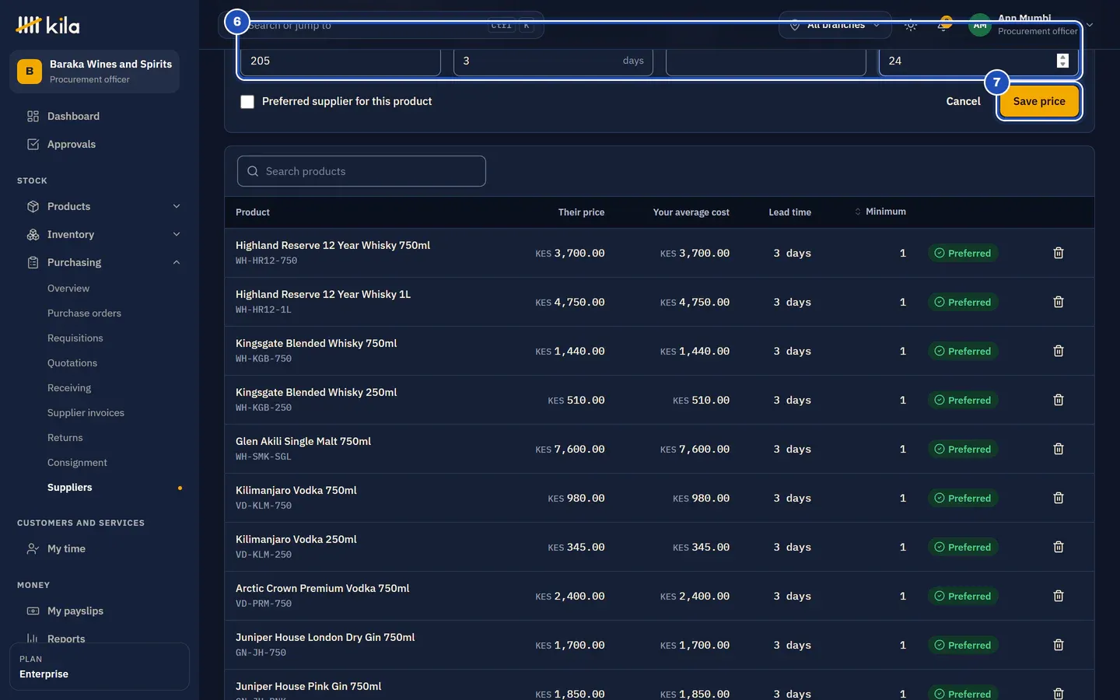Click the price field showing 205
This screenshot has height=700, width=1120.
coord(341,61)
